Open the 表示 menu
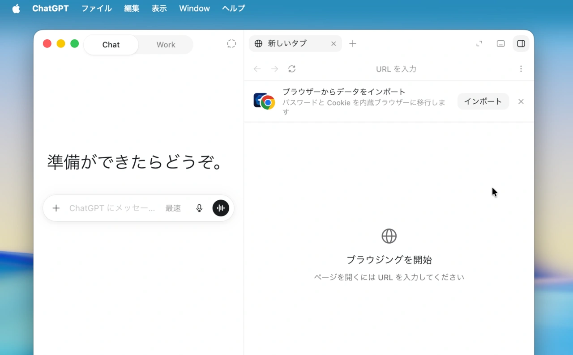The width and height of the screenshot is (573, 355). (x=159, y=8)
